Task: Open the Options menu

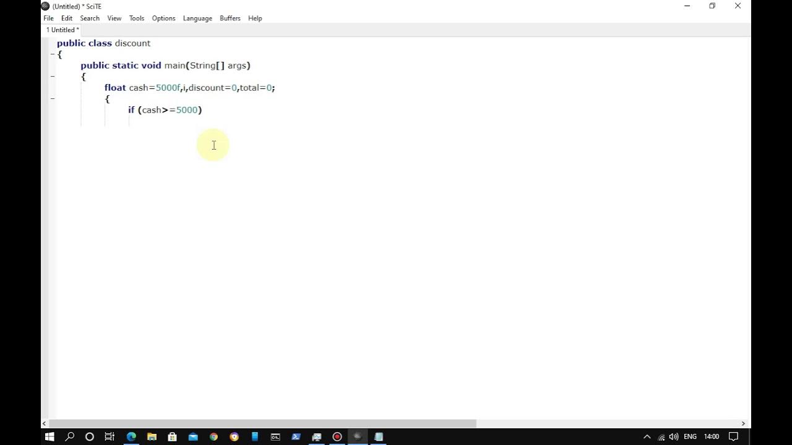Action: [164, 18]
